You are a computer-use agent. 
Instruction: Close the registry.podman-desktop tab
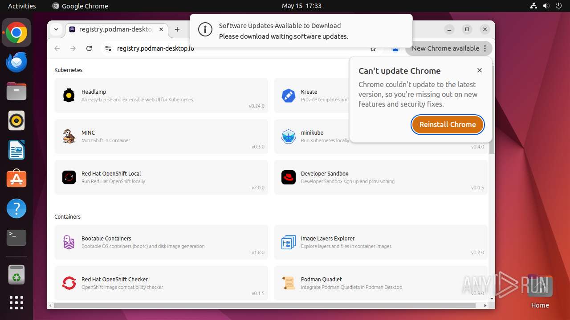161,29
